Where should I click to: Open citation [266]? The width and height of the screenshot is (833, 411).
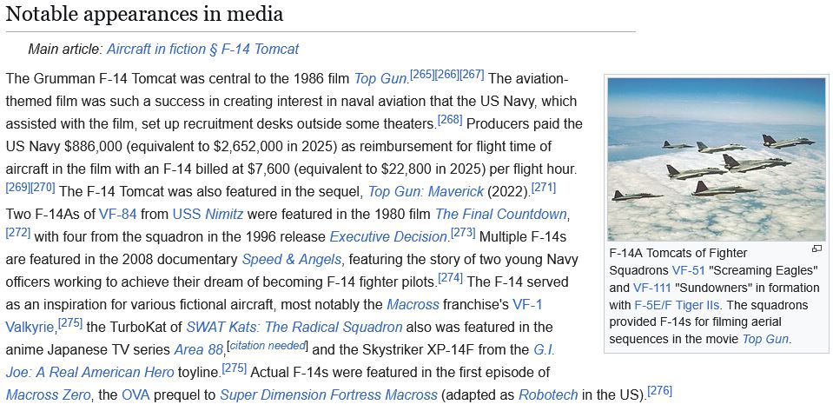(446, 75)
